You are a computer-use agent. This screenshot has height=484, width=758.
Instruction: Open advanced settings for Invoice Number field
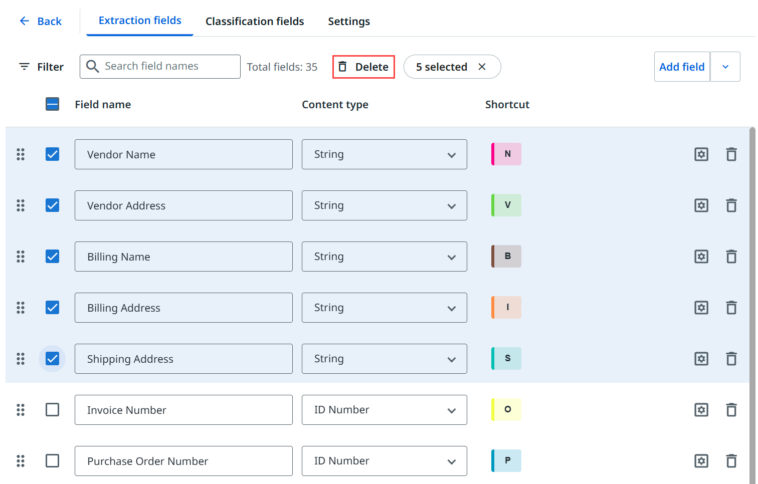(x=701, y=410)
